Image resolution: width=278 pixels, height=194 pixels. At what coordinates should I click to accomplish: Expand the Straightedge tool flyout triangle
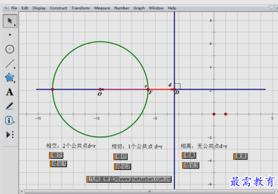click(15, 68)
